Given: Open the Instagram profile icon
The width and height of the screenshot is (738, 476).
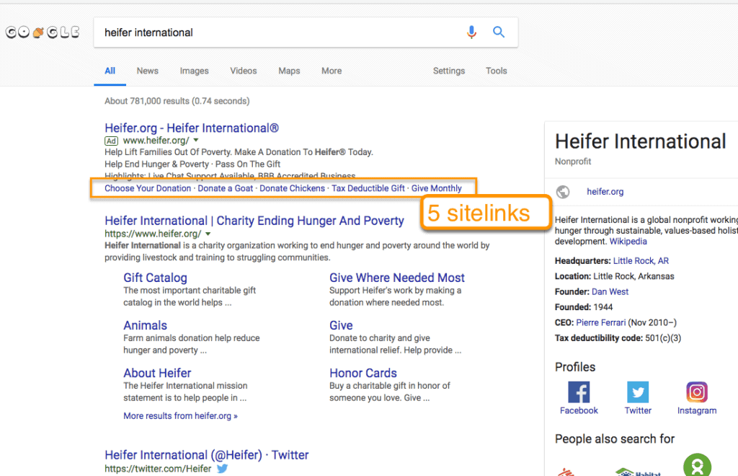Looking at the screenshot, I should click(x=697, y=392).
